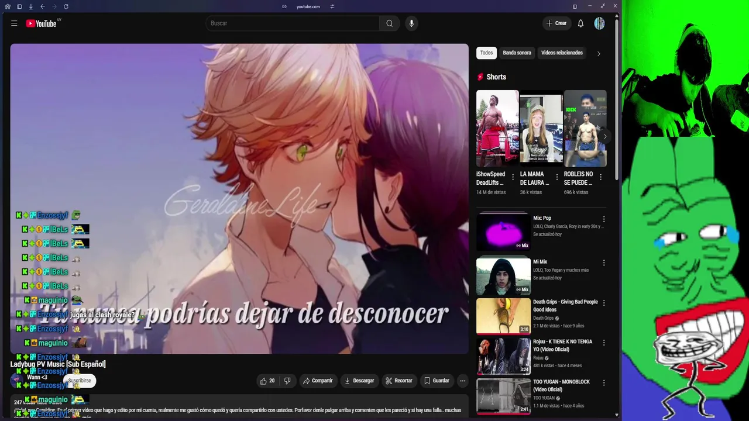Go back with the browser back arrow
The height and width of the screenshot is (421, 749).
(42, 6)
